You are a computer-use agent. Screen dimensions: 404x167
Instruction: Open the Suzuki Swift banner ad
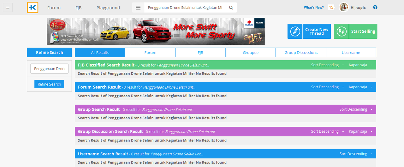(156, 31)
